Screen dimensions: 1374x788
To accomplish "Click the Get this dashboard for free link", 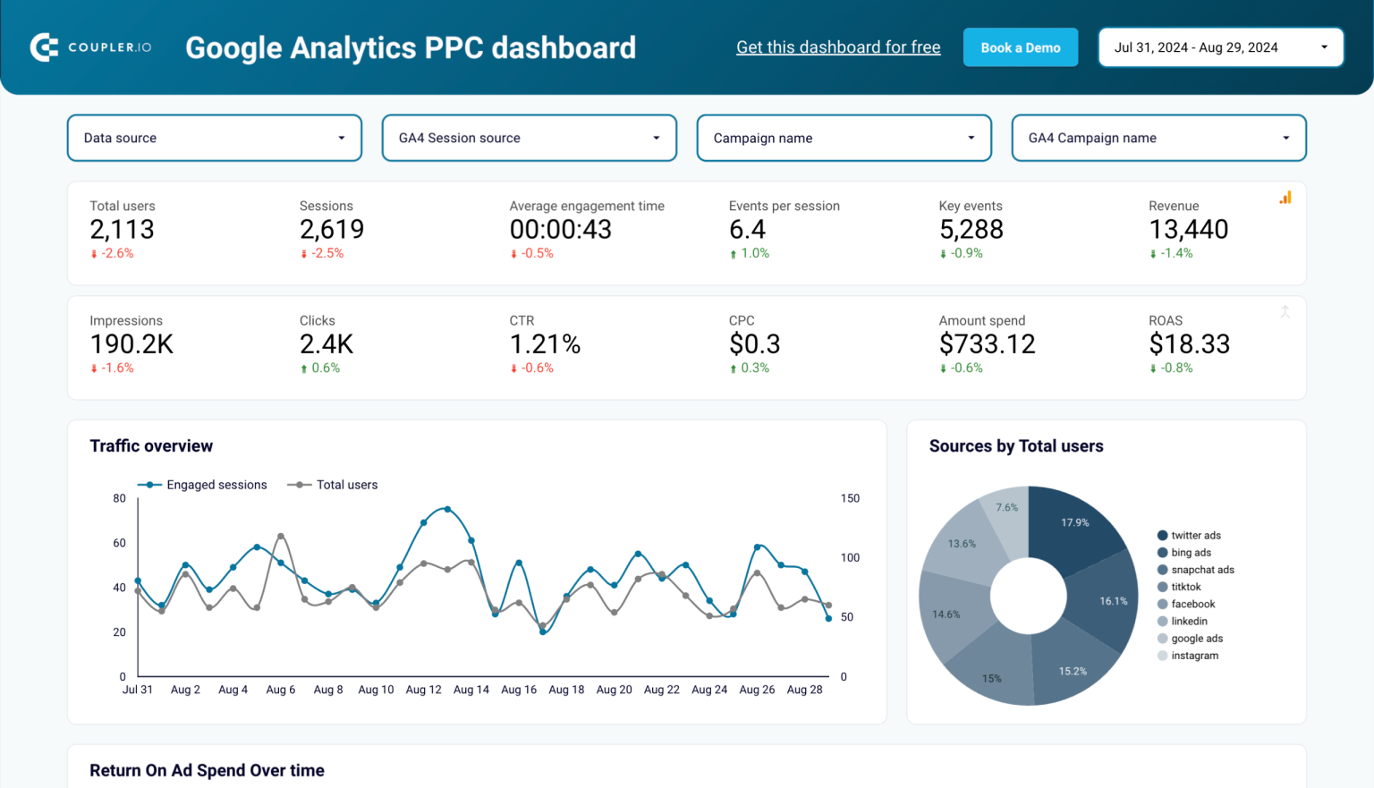I will point(838,47).
